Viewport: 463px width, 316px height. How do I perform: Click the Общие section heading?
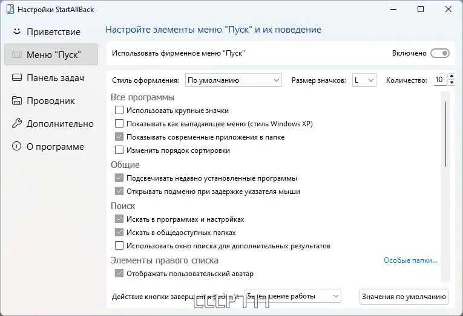coord(125,165)
